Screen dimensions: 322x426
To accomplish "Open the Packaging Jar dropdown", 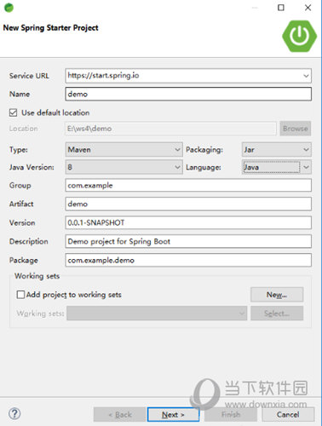I will pos(277,150).
